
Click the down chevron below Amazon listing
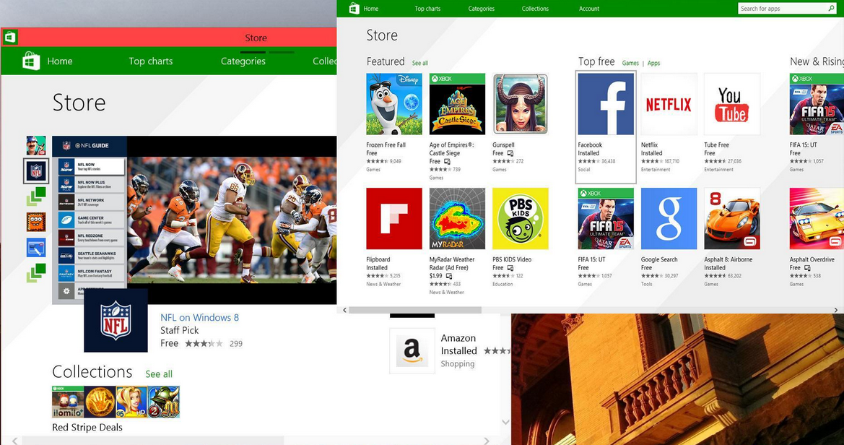pos(505,422)
